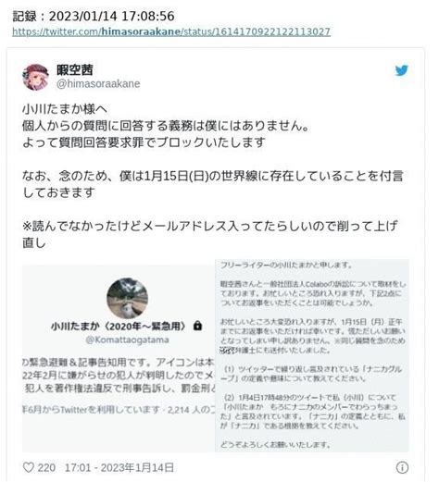Open the left profile screenshot image
Image resolution: width=439 pixels, height=482 pixels.
point(119,358)
